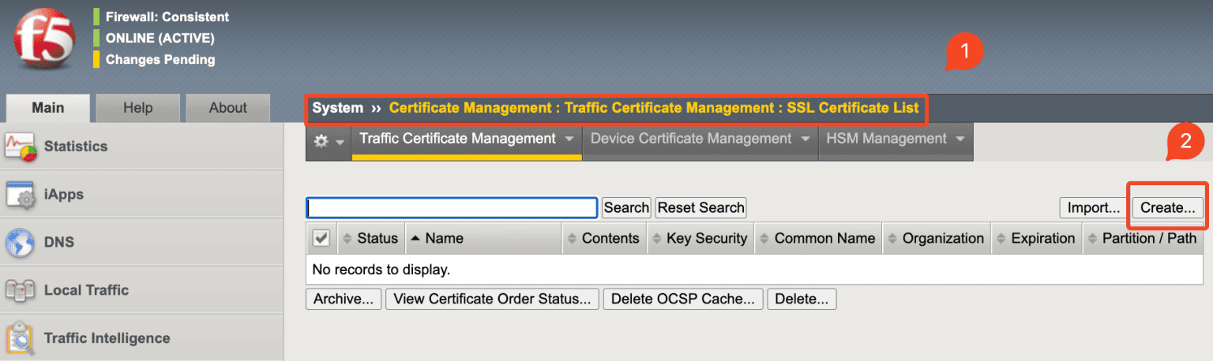Open dropdown arrow next to gear
This screenshot has height=361, width=1213.
(x=340, y=142)
